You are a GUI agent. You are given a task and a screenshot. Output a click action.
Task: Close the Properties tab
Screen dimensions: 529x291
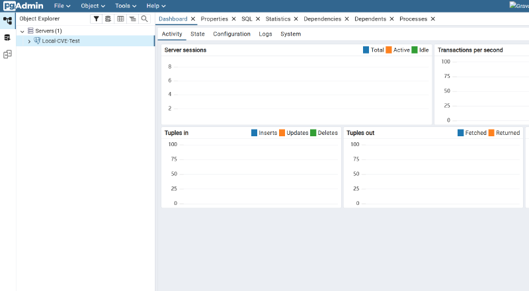(x=234, y=19)
